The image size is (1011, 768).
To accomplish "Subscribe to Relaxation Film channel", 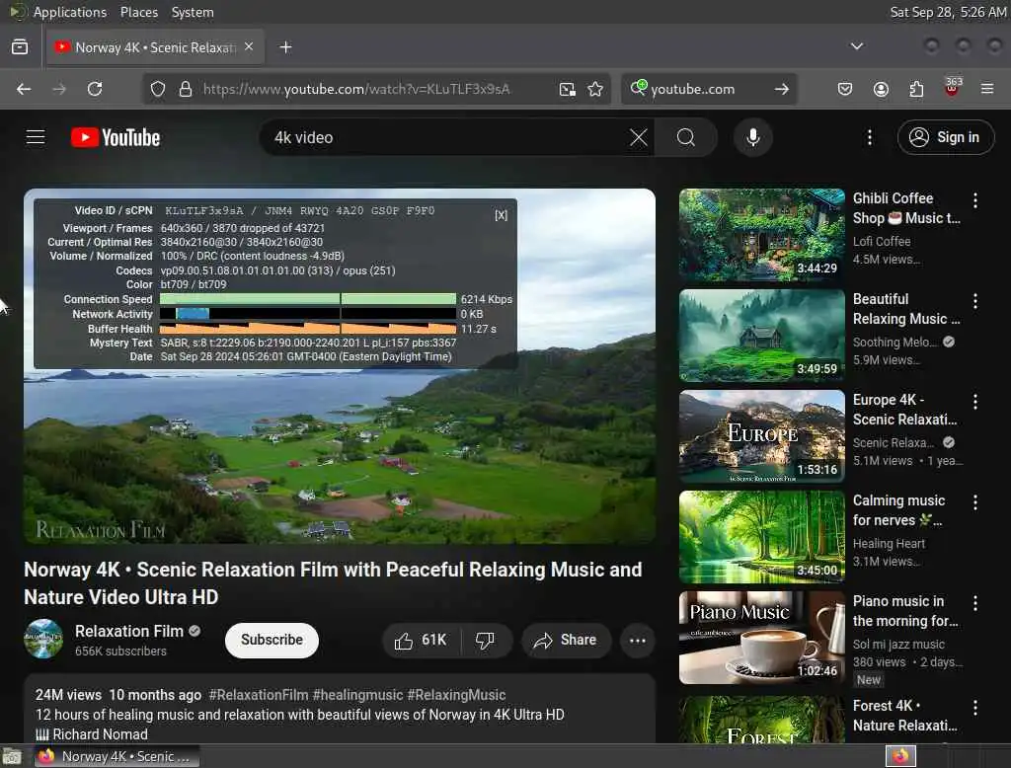I will 272,641.
